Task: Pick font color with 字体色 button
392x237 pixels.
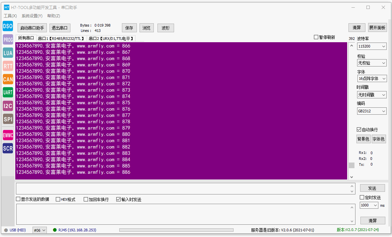Action: click(378, 139)
